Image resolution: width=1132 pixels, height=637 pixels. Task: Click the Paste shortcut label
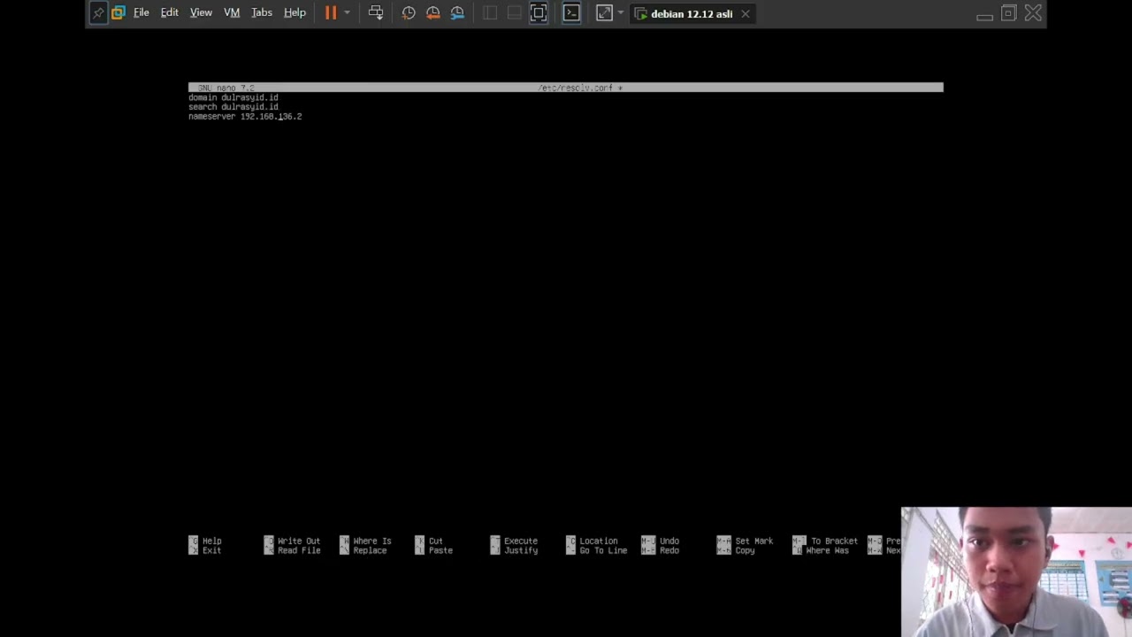click(x=440, y=550)
